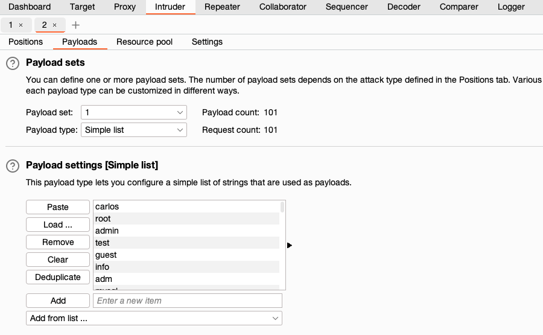Image resolution: width=543 pixels, height=335 pixels.
Task: Click the Clear button
Action: pyautogui.click(x=58, y=260)
